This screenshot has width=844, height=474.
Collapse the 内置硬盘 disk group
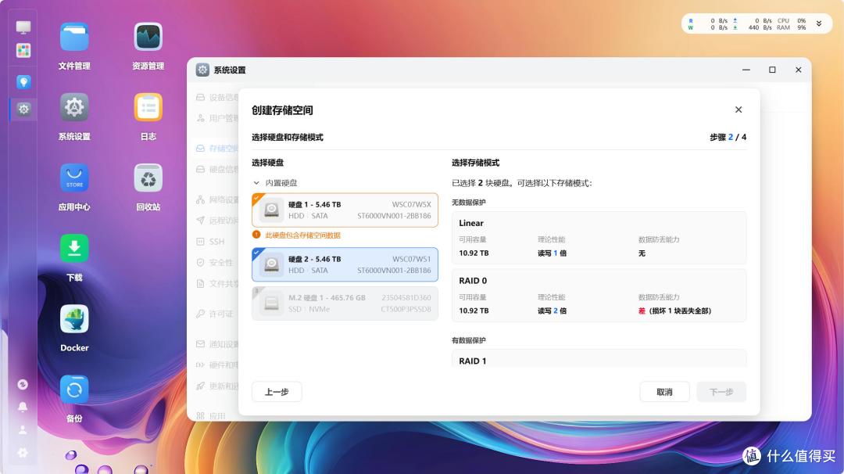click(x=256, y=183)
